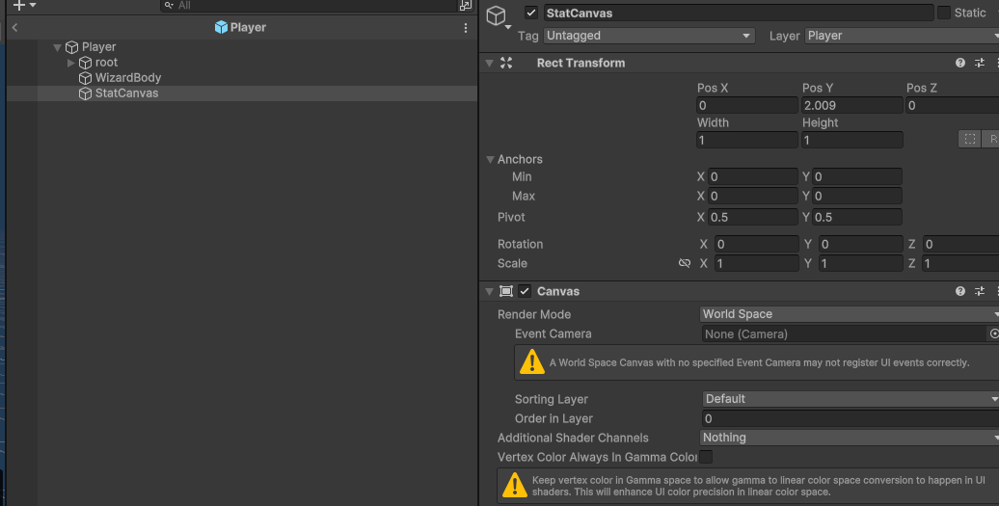This screenshot has height=506, width=999.
Task: Open Additional Shader Channels dropdown
Action: click(850, 438)
